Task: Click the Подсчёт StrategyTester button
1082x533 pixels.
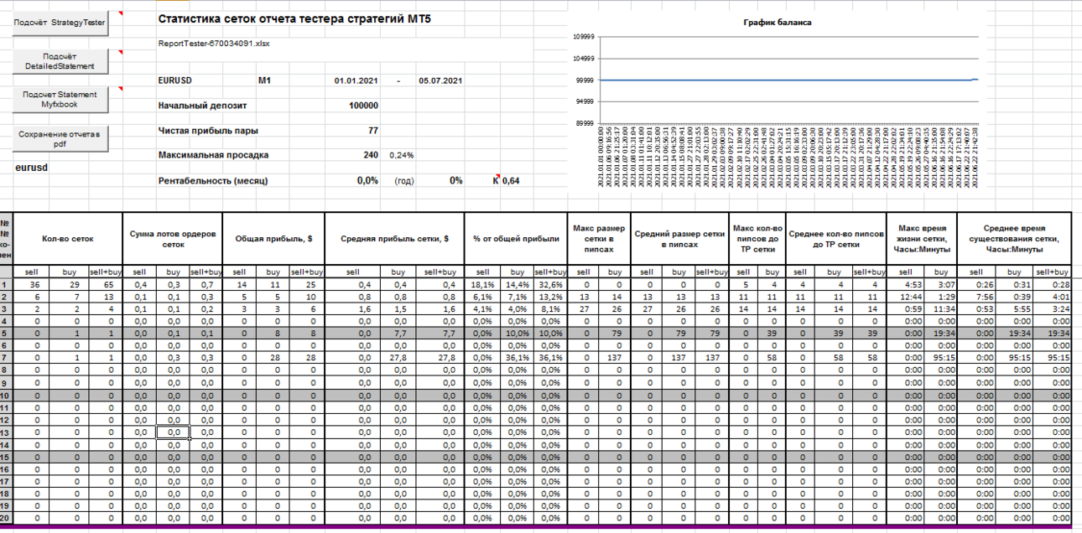Action: pos(60,23)
